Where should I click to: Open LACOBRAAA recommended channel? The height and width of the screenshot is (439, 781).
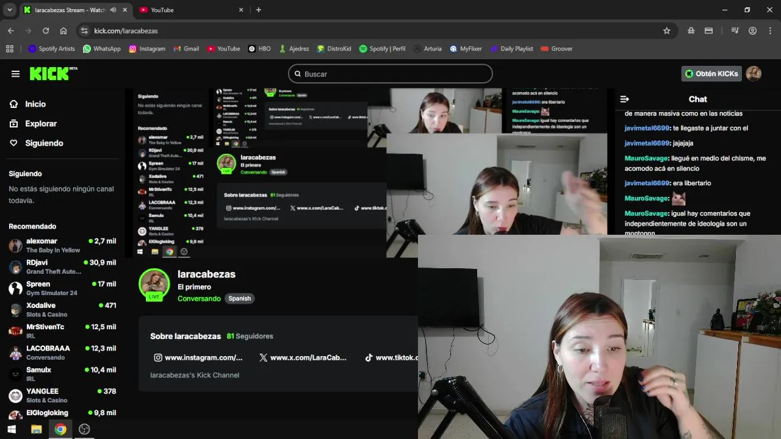(62, 352)
